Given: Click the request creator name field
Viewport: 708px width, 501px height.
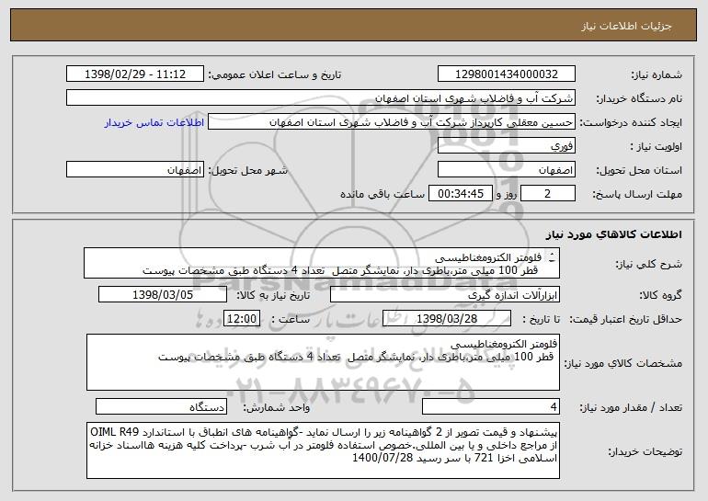Looking at the screenshot, I should point(392,122).
